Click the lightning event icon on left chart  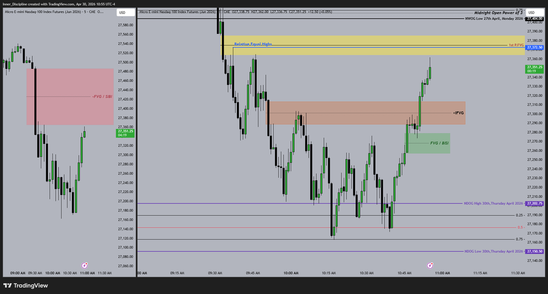(x=84, y=265)
